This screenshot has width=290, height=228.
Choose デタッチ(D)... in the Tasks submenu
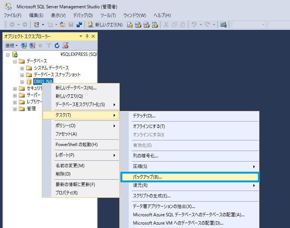point(190,116)
